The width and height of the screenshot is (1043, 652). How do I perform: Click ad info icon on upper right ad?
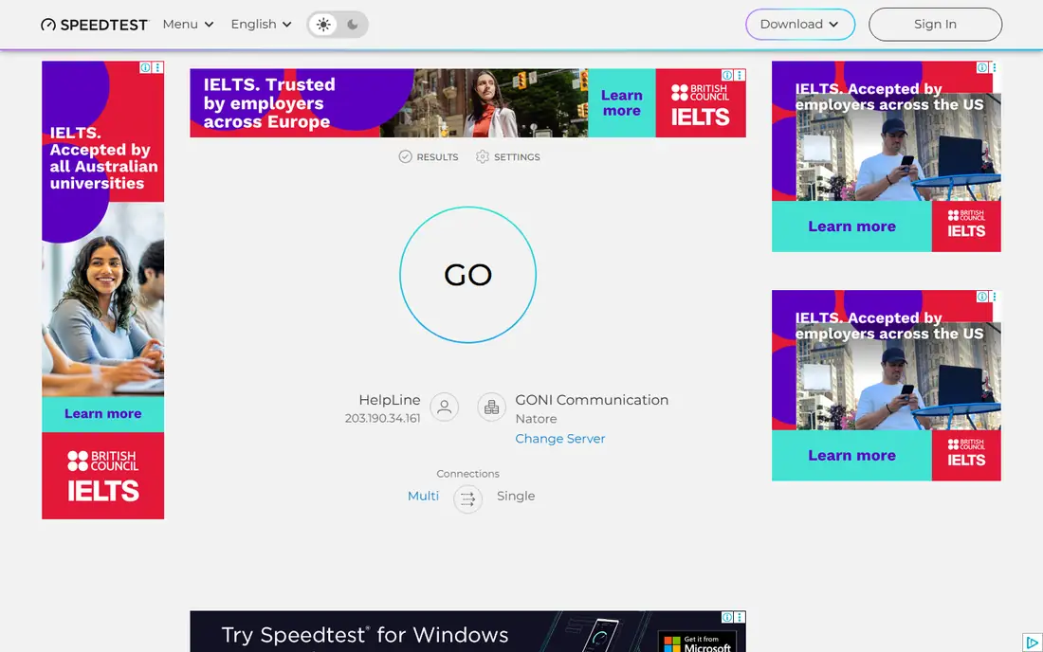(981, 67)
